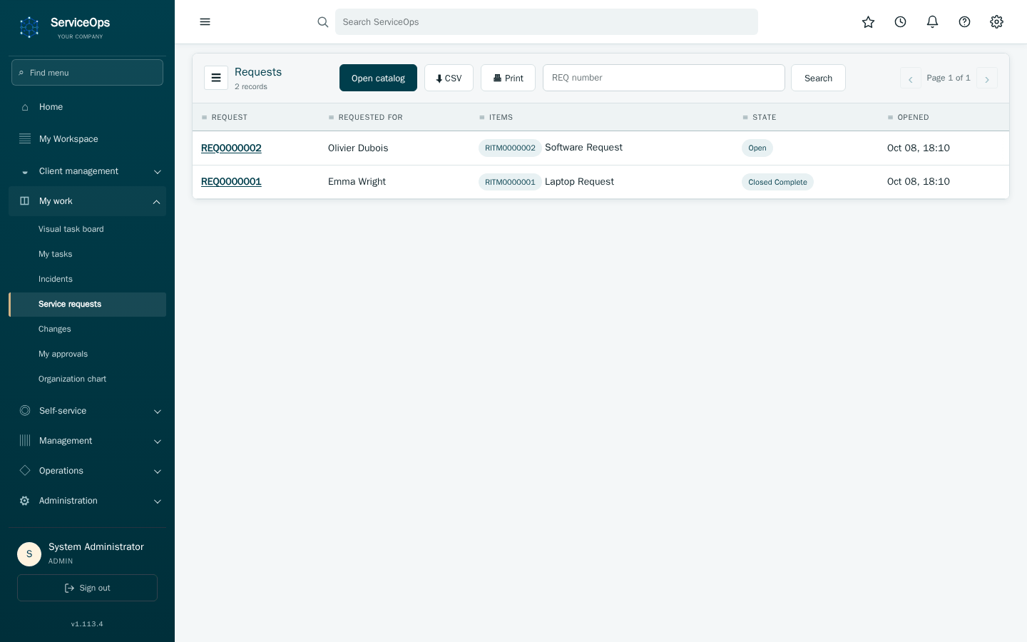The width and height of the screenshot is (1027, 642).
Task: Open My Workspace menu label
Action: pos(68,139)
